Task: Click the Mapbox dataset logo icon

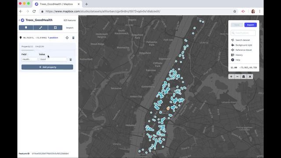Action: (x=22, y=20)
